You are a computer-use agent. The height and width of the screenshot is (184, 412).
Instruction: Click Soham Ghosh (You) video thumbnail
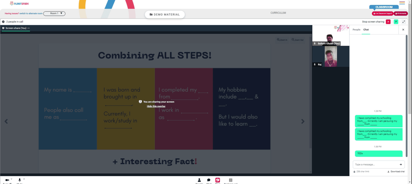330,35
